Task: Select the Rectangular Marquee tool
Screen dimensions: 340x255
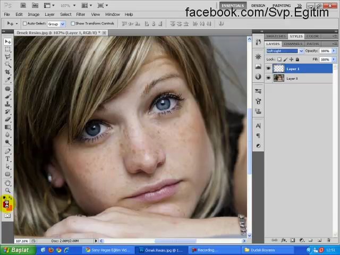Action: [x=8, y=49]
